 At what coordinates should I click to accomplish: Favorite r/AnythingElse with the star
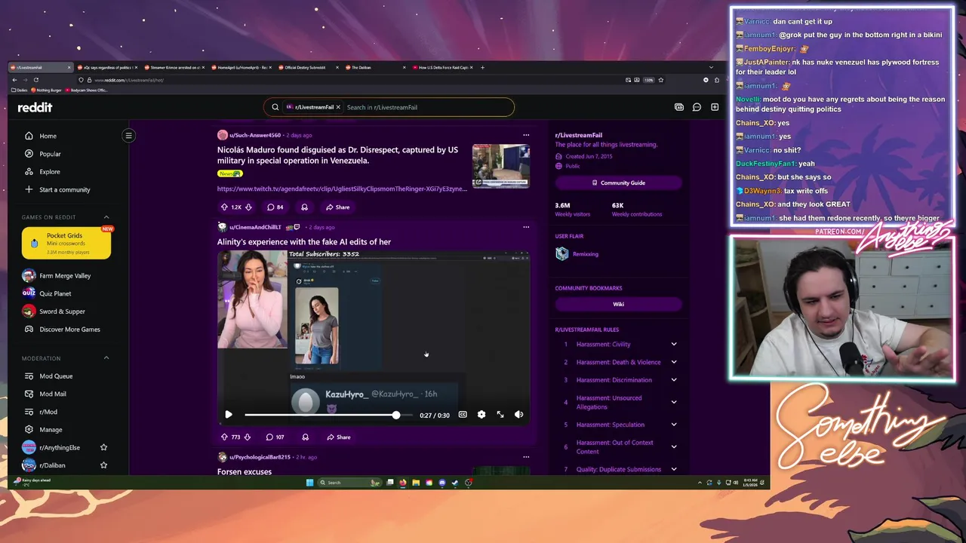104,448
